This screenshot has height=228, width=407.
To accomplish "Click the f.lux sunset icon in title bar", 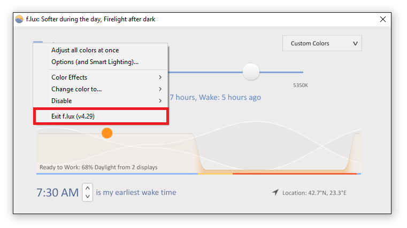I will pyautogui.click(x=19, y=19).
